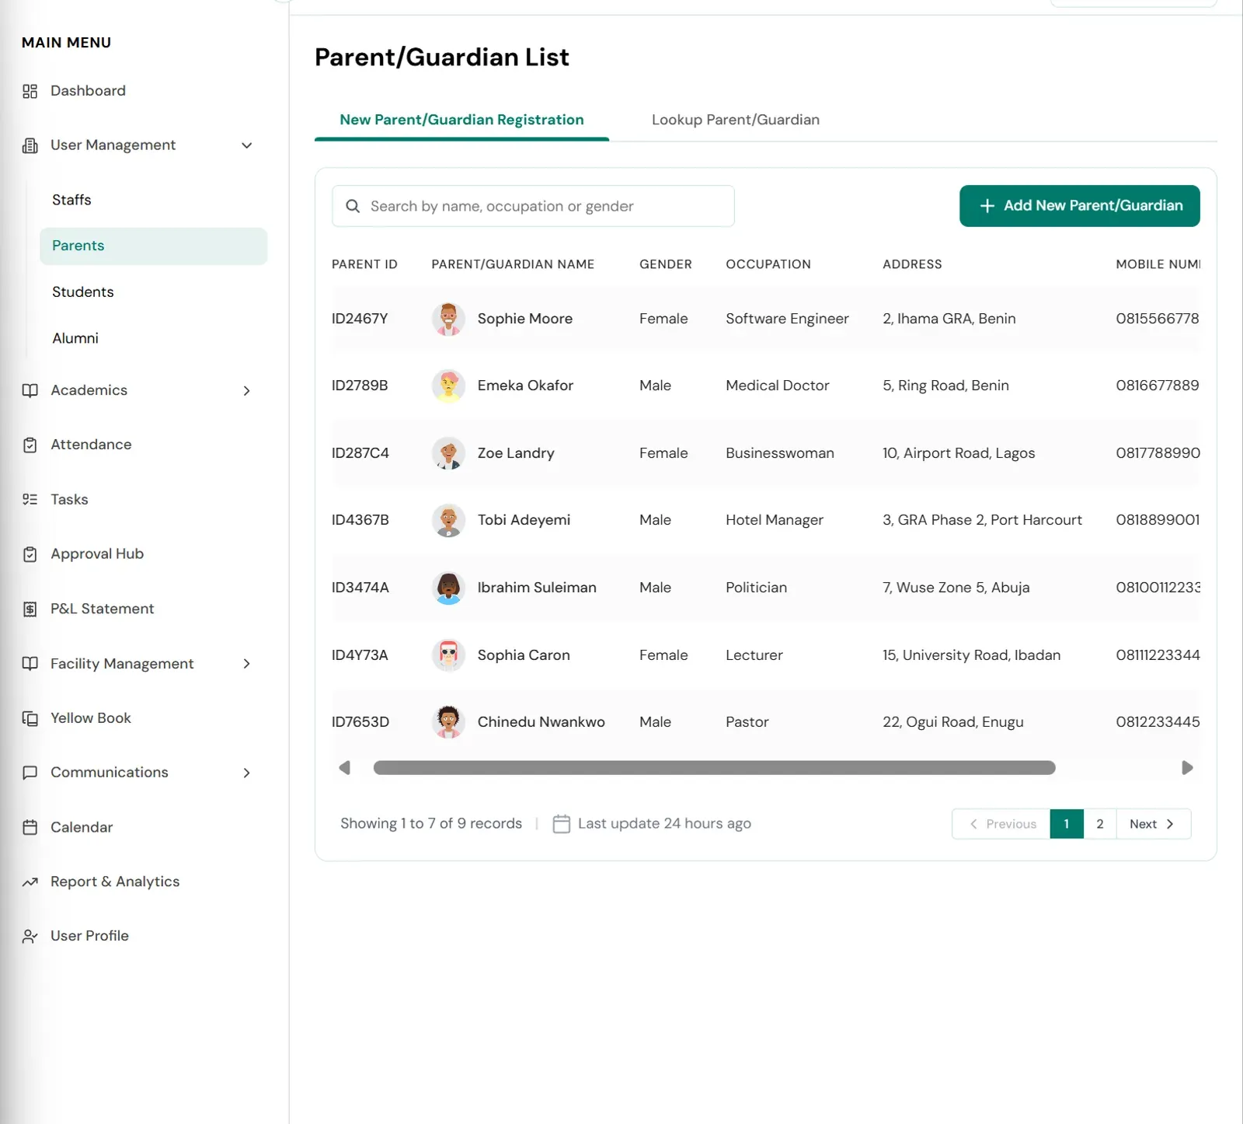This screenshot has height=1124, width=1243.
Task: Click the Previous page button
Action: point(1001,824)
